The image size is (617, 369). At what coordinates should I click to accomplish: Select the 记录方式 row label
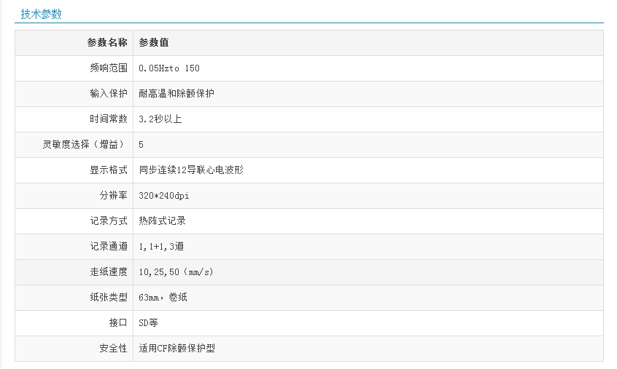coord(109,221)
